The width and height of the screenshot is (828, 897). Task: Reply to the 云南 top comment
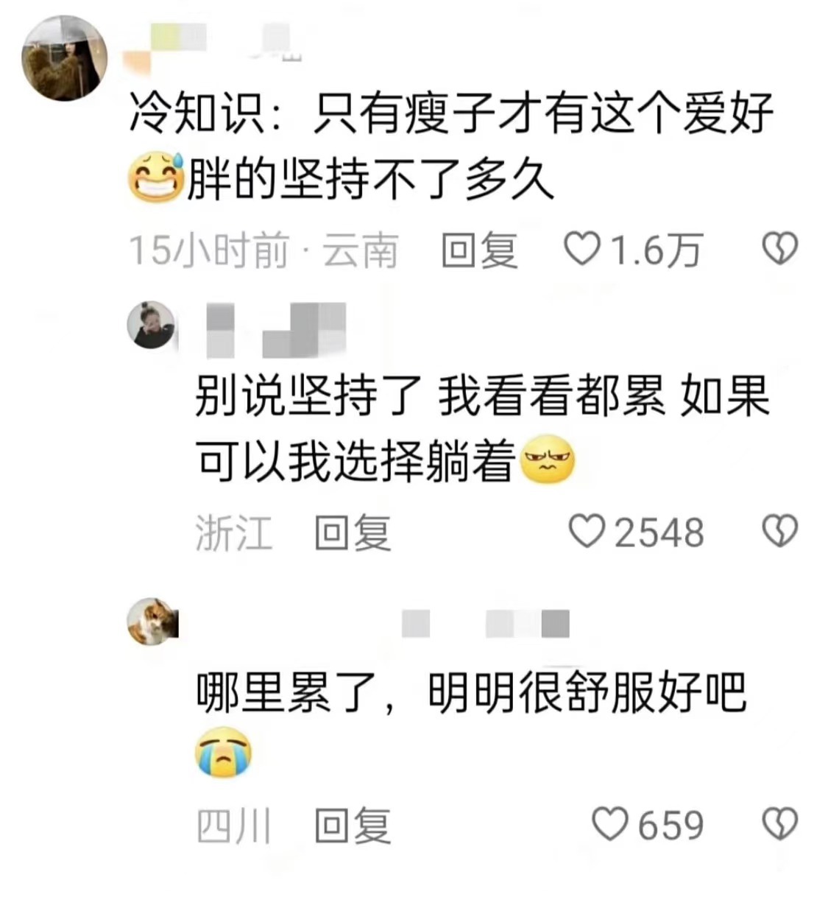pos(479,250)
